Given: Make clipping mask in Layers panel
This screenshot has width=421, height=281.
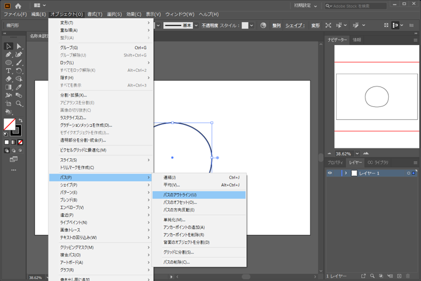Looking at the screenshot, I should pos(381,276).
